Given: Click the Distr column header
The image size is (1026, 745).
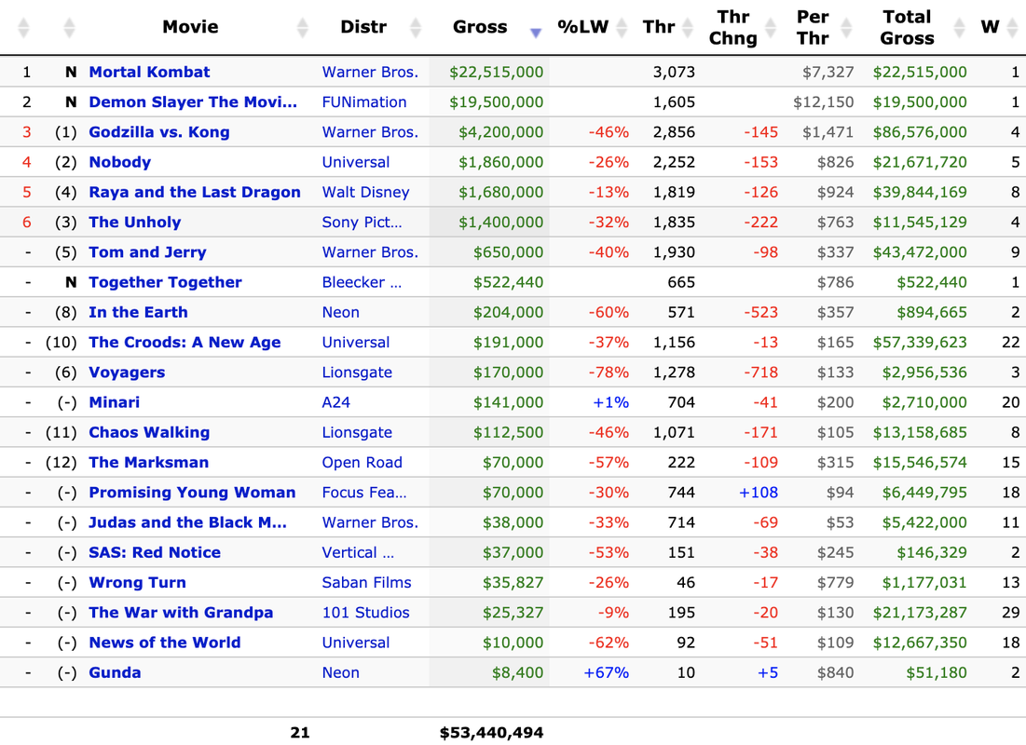Looking at the screenshot, I should point(363,27).
